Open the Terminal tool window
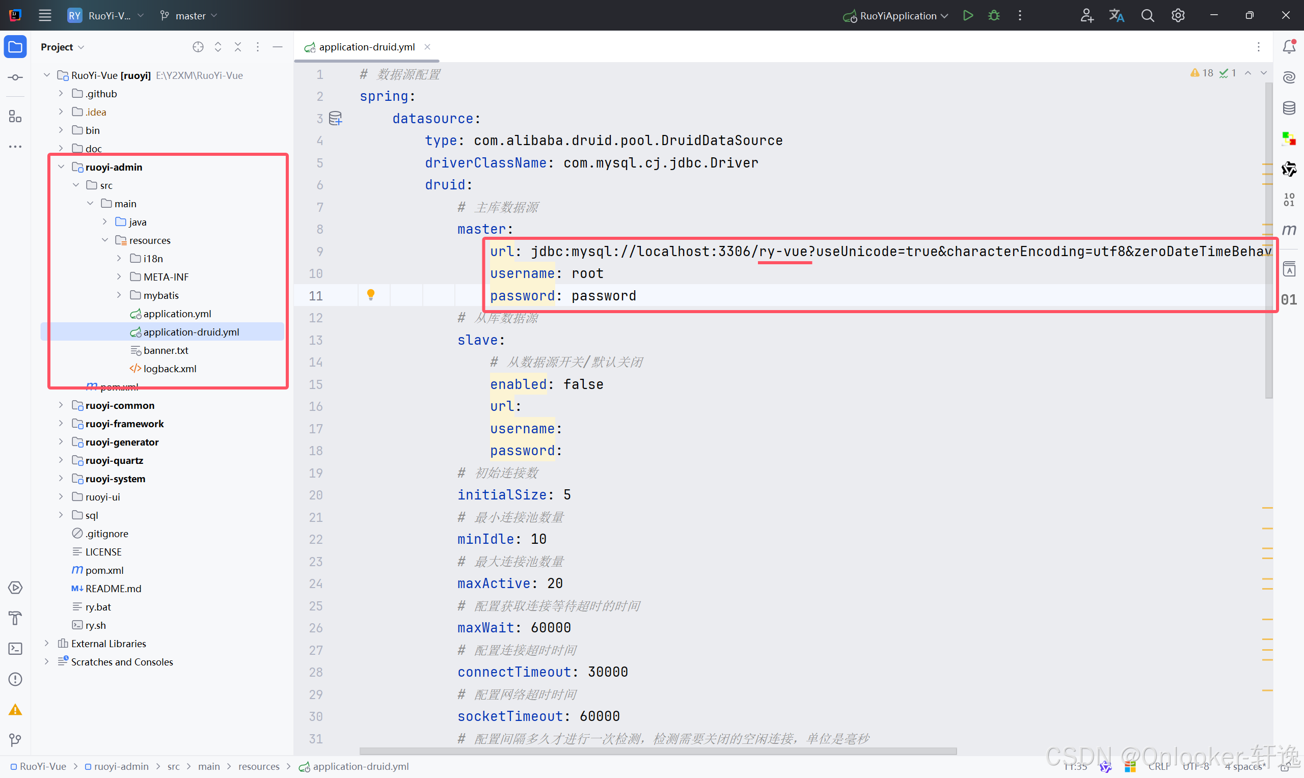1304x778 pixels. (15, 649)
